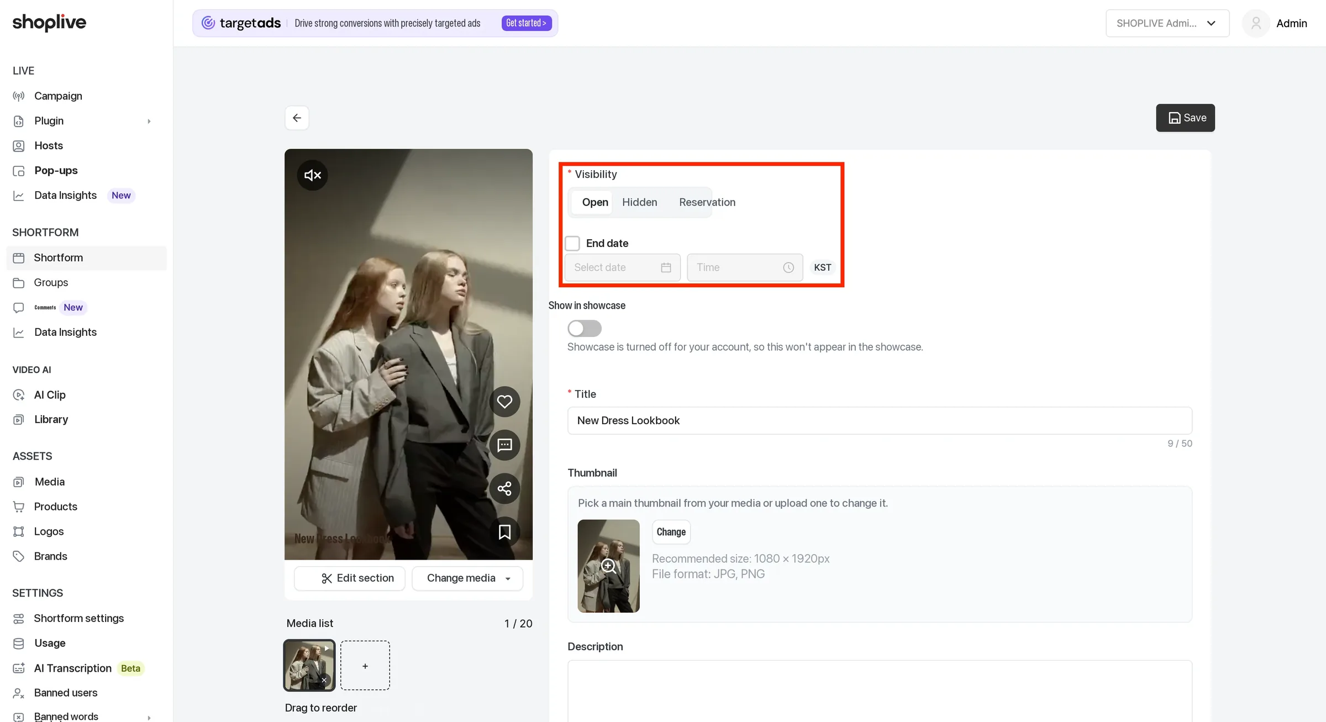Expand the Plugin submenu arrow

click(149, 121)
